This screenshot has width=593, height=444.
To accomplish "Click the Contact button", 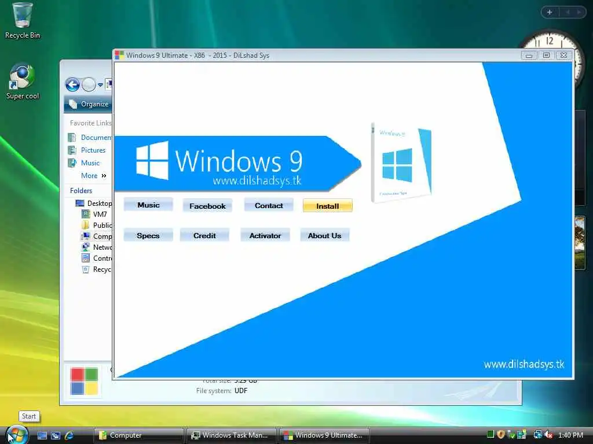I will coord(269,205).
